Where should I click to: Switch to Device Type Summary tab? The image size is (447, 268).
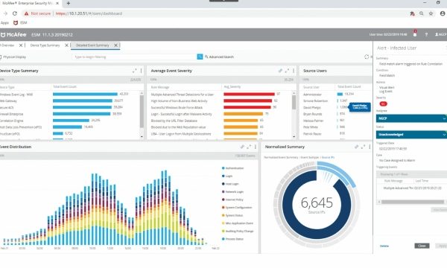pyautogui.click(x=45, y=45)
